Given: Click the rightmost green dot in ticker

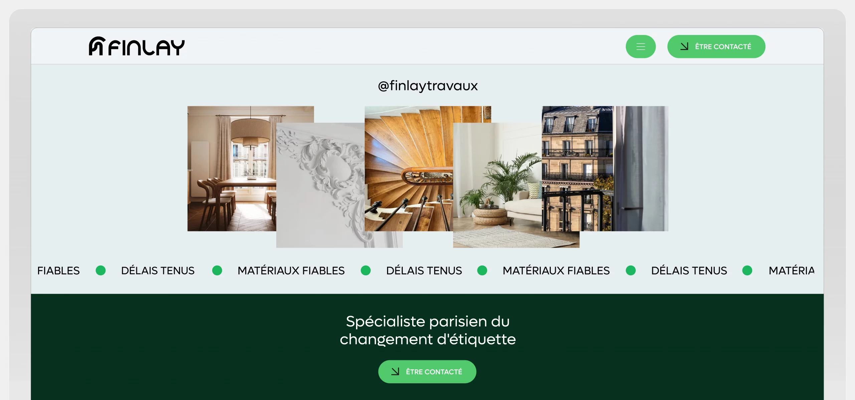Looking at the screenshot, I should coord(747,270).
